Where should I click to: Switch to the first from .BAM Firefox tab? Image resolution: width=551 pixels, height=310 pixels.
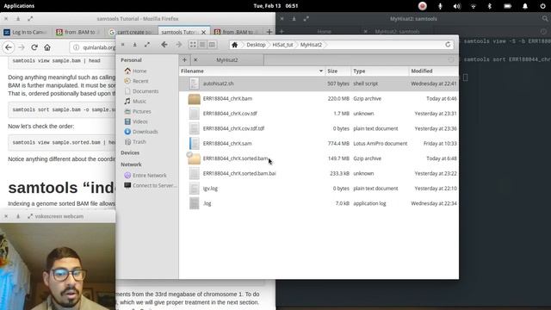[78, 32]
